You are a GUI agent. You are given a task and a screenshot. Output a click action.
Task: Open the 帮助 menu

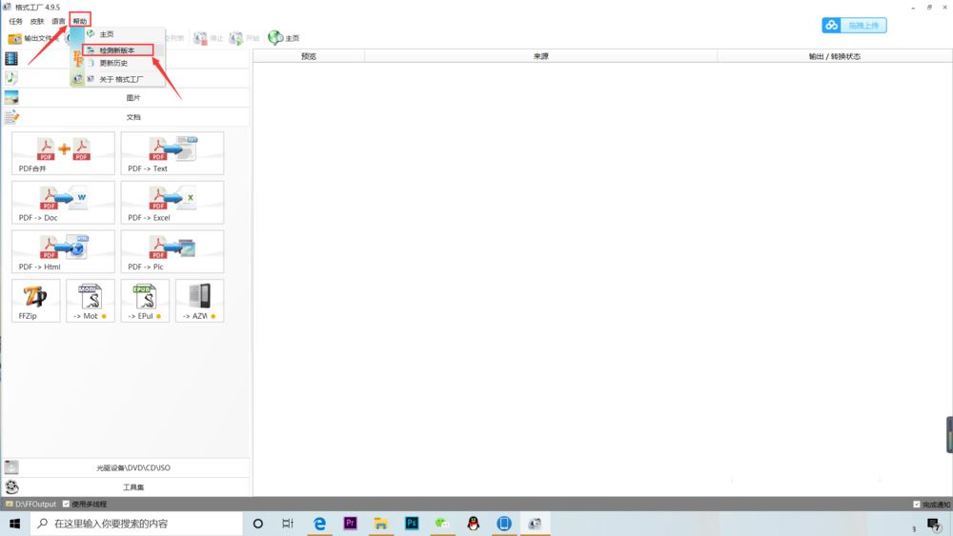[80, 21]
